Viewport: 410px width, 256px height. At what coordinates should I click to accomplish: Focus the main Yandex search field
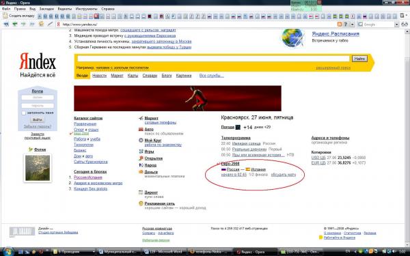tap(213, 59)
